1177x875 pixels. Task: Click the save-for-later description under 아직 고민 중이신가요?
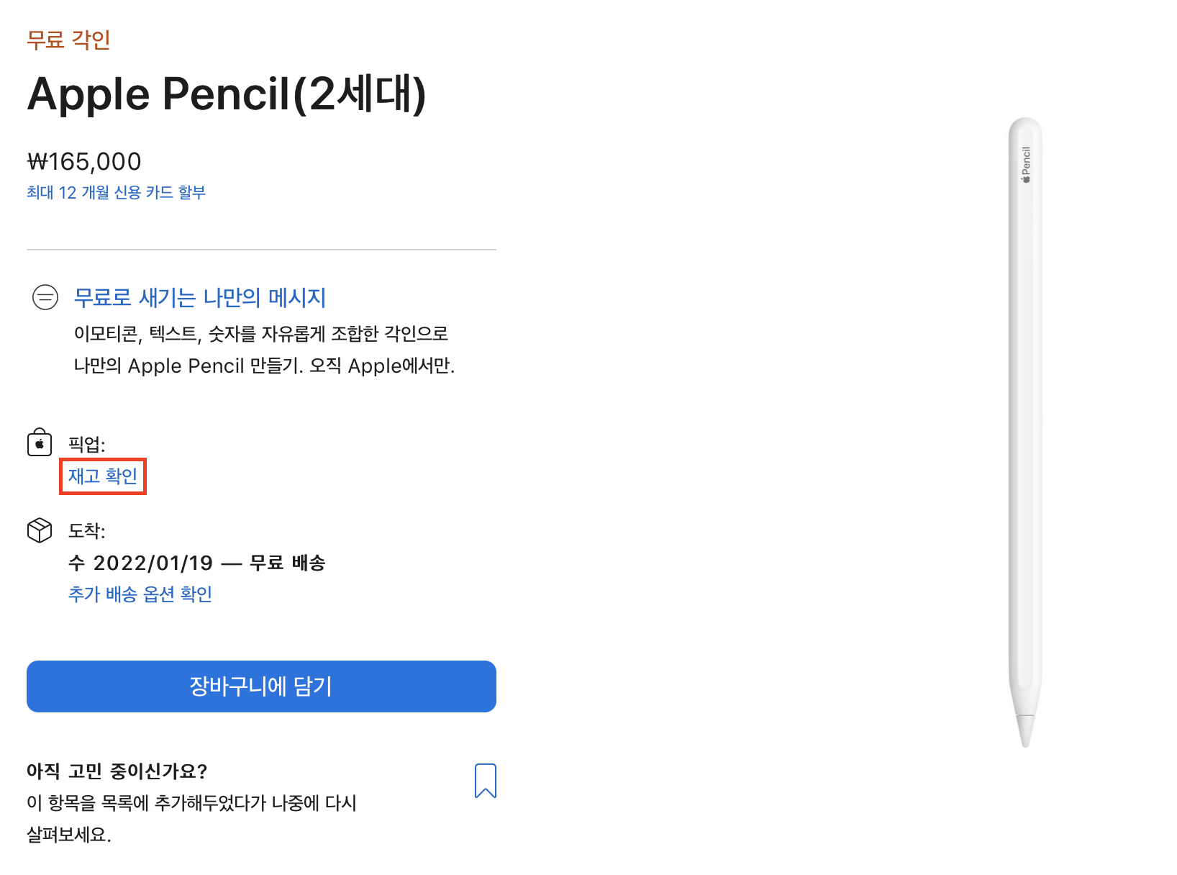pos(191,818)
